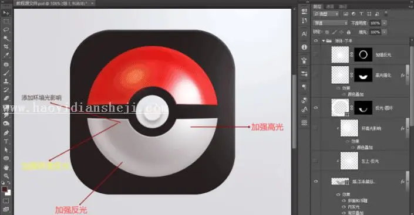414x215 pixels.
Task: Open the Info panel icon
Action: 304,47
